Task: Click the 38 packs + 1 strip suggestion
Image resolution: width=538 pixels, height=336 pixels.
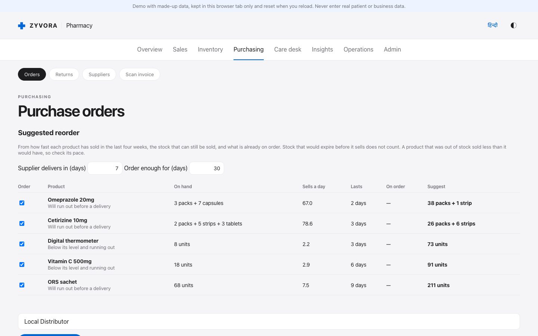Action: pos(449,203)
